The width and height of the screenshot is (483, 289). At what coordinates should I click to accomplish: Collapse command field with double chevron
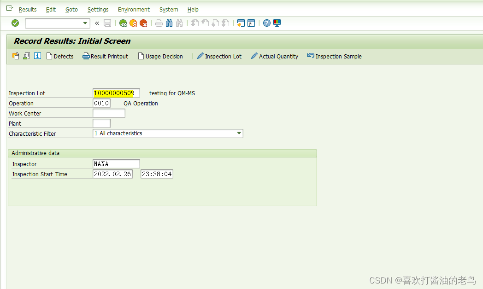coord(97,23)
